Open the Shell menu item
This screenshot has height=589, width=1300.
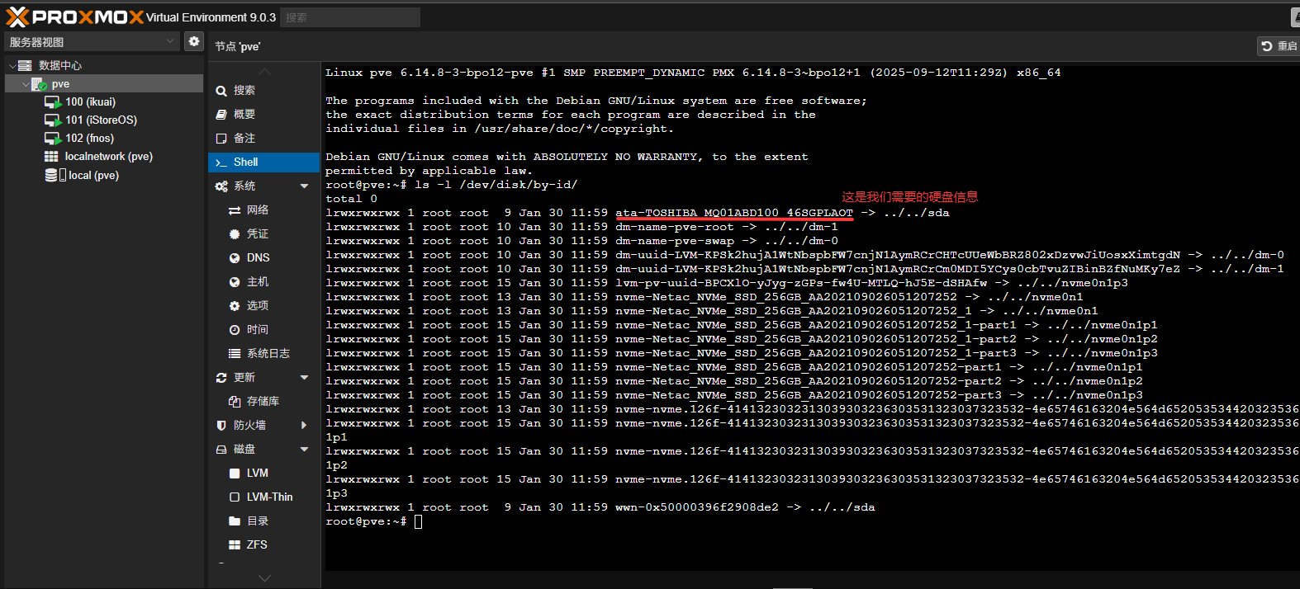click(x=245, y=163)
